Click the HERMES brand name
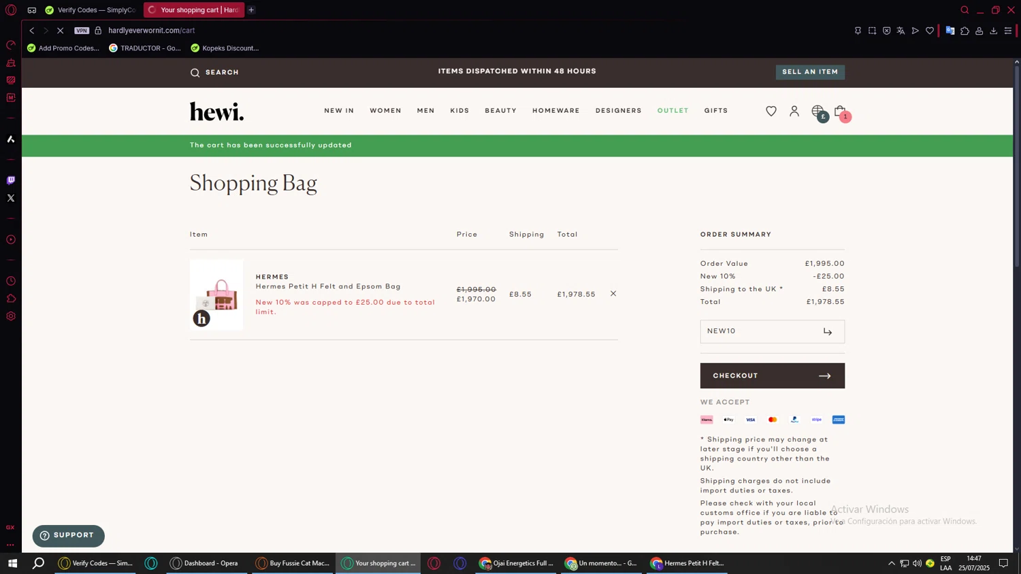This screenshot has width=1021, height=574. (x=272, y=277)
